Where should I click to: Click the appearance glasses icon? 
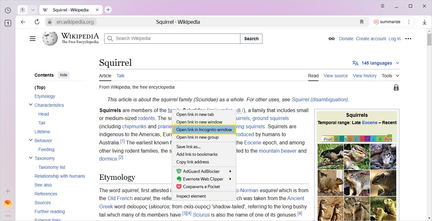click(x=332, y=39)
